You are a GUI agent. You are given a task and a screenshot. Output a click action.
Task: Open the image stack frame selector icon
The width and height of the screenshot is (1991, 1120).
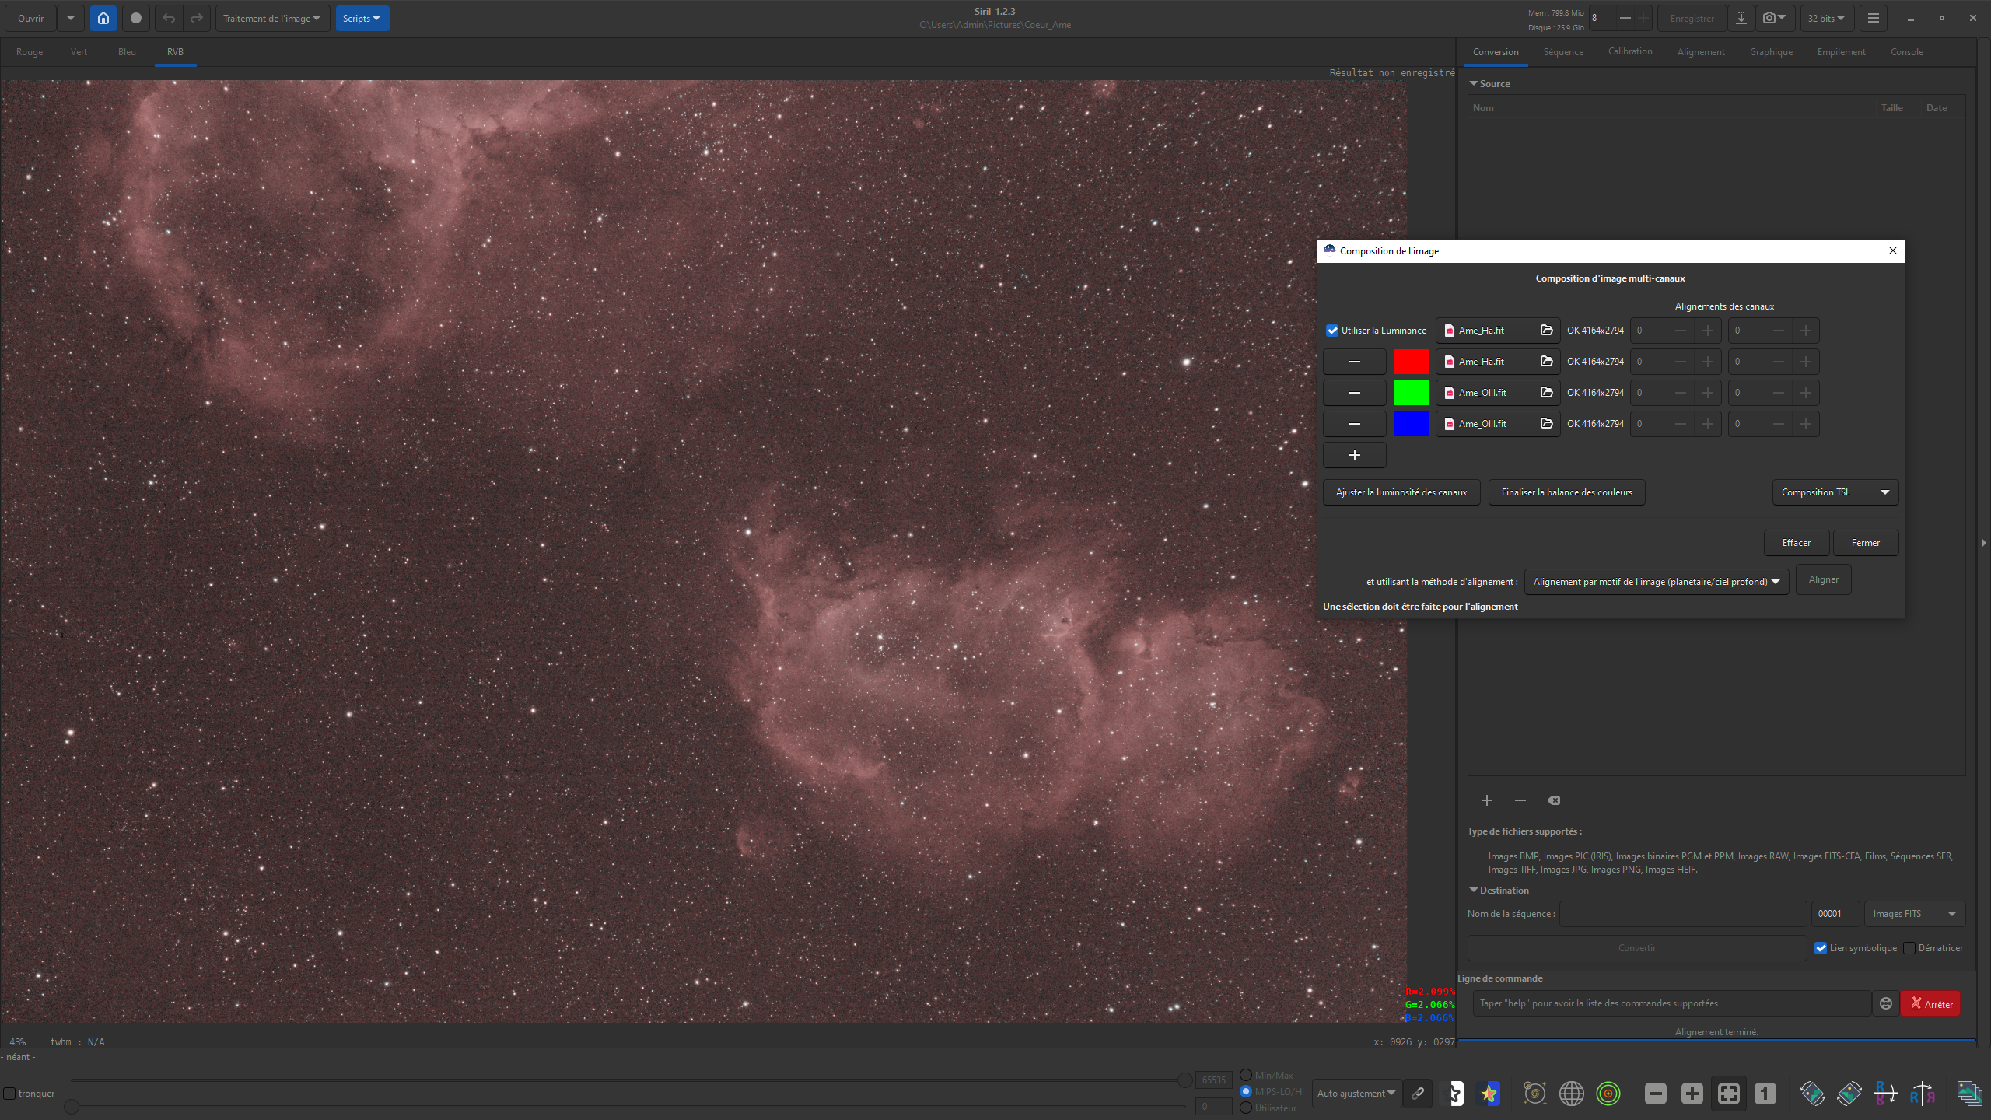click(x=1970, y=1094)
